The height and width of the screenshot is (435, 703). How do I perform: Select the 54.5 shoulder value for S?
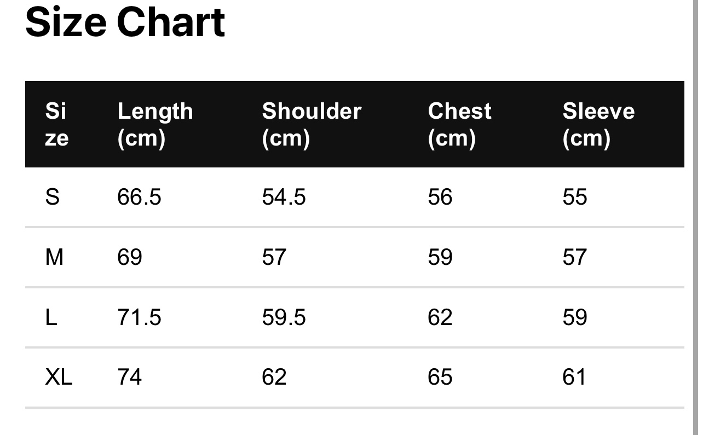pos(284,196)
